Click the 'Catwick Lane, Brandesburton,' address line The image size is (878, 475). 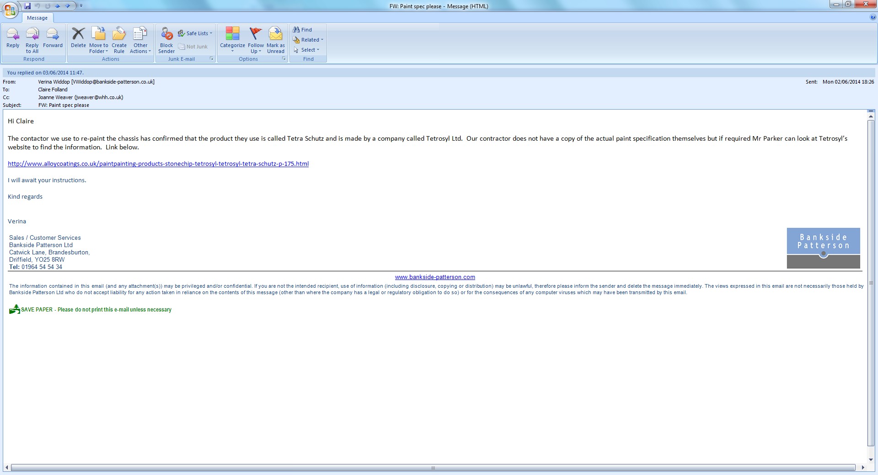[x=49, y=252]
